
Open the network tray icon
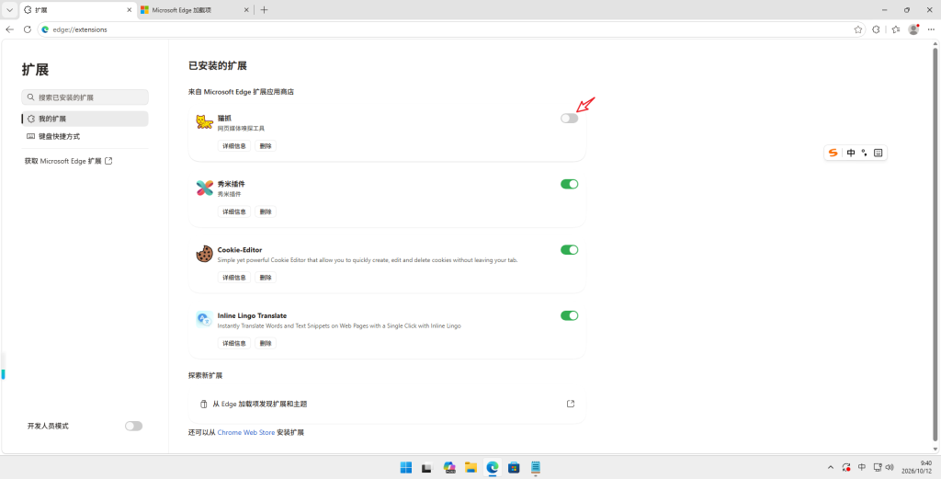[x=878, y=467]
